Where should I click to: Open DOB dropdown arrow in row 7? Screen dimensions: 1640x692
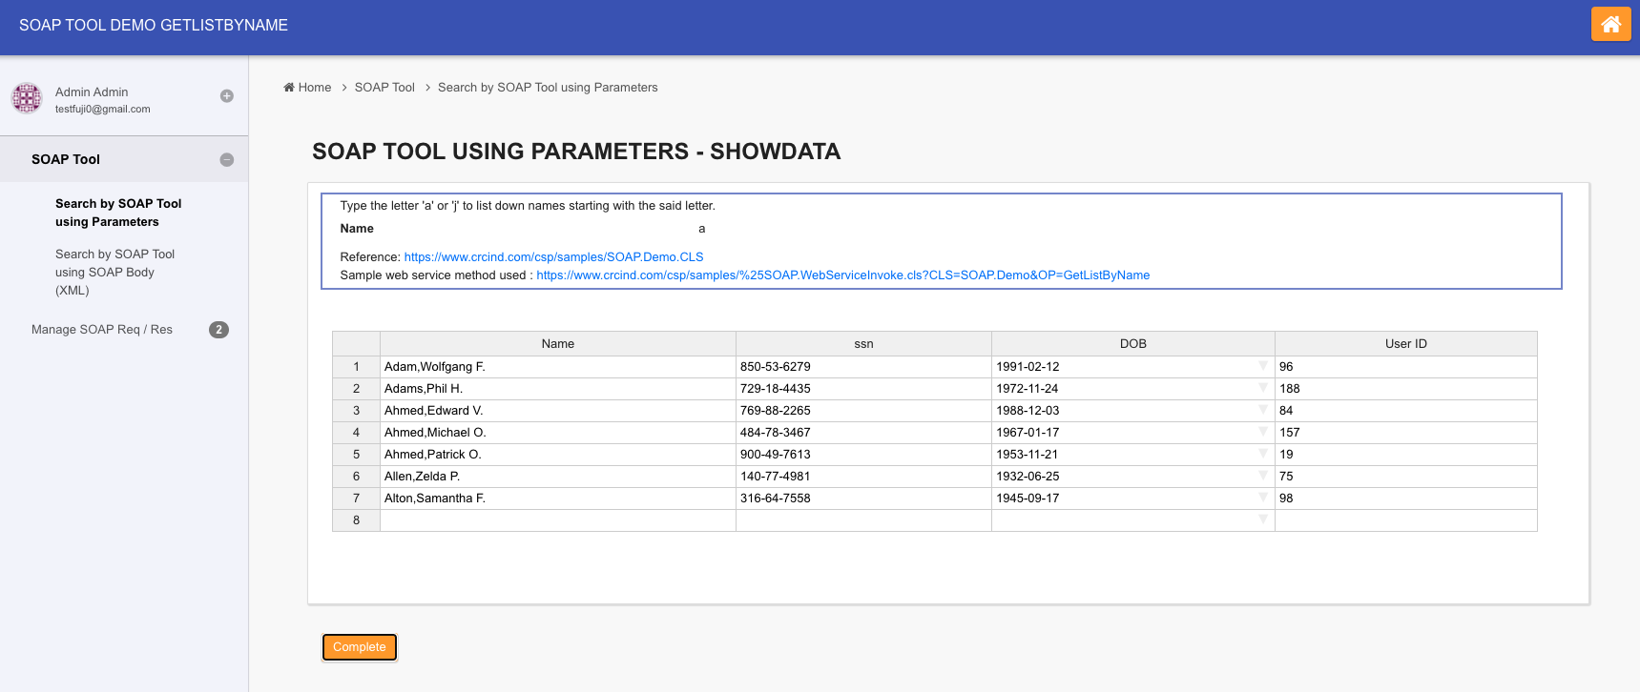point(1263,498)
